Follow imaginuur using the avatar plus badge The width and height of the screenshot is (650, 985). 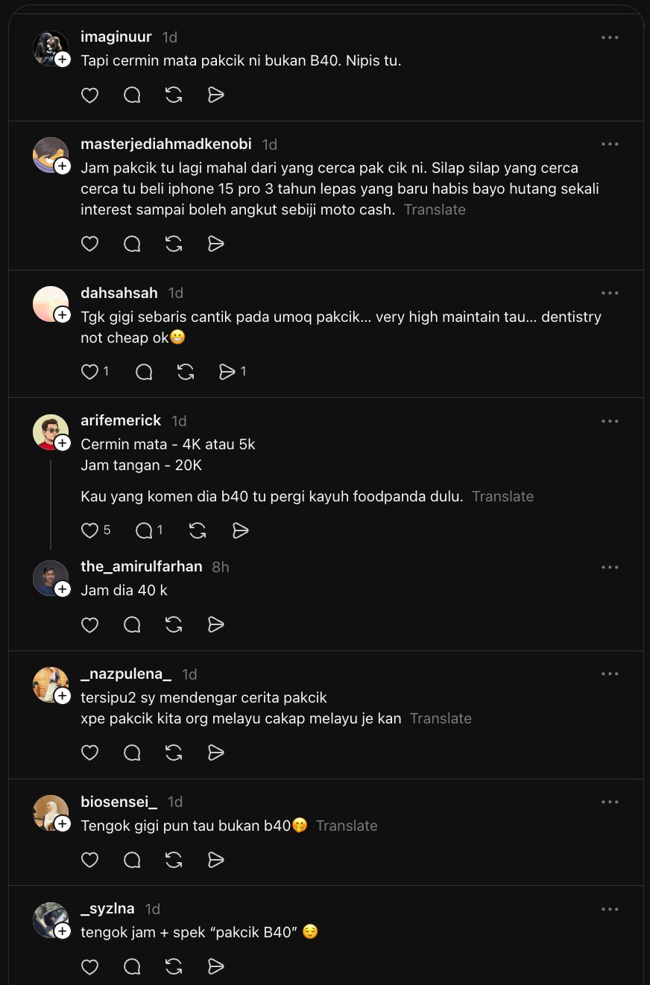63,59
